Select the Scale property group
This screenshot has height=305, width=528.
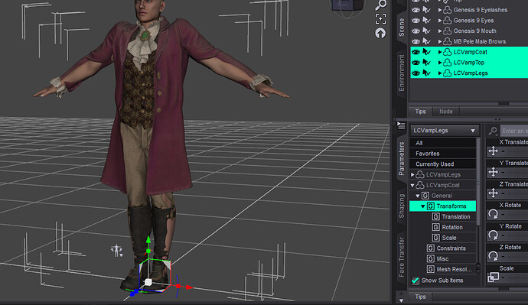click(449, 238)
